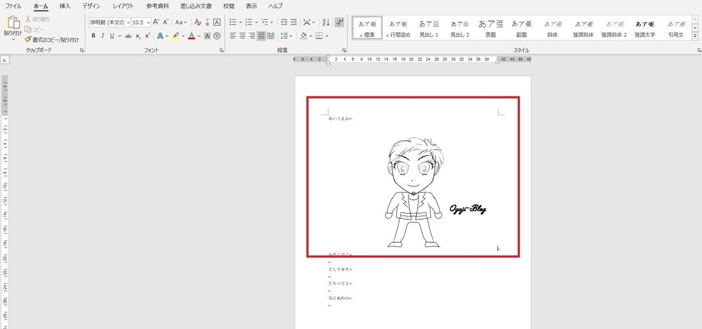The width and height of the screenshot is (702, 329).
Task: Click the Borders icon
Action: pos(319,36)
